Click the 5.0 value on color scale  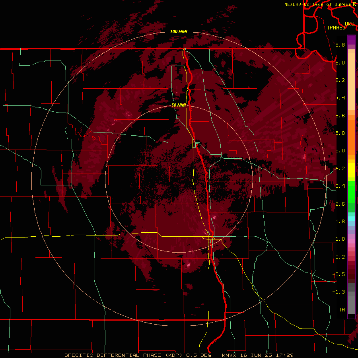pyautogui.click(x=340, y=151)
